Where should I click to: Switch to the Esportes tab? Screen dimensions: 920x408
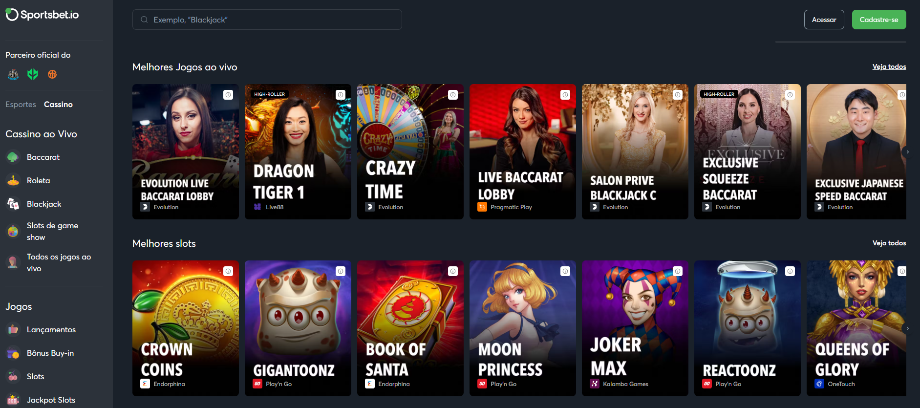[x=21, y=104]
